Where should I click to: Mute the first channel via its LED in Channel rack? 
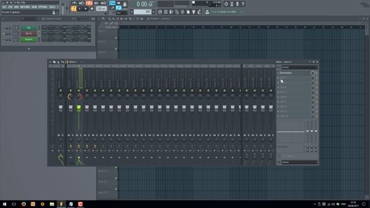click(x=3, y=28)
